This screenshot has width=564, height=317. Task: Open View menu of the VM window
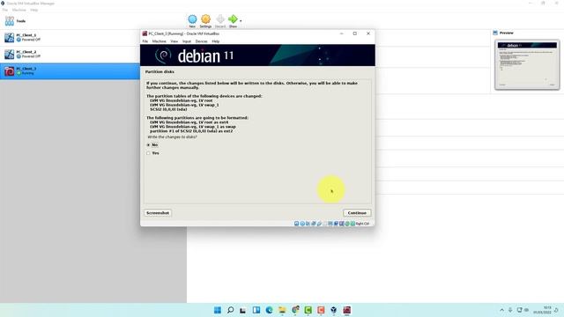tap(174, 41)
